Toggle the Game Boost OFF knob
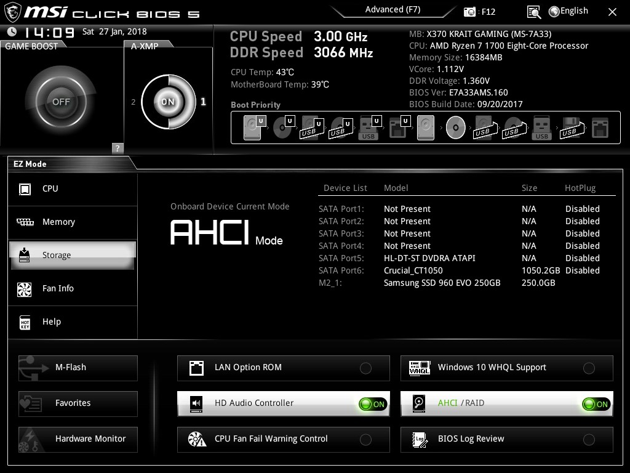 pos(61,102)
